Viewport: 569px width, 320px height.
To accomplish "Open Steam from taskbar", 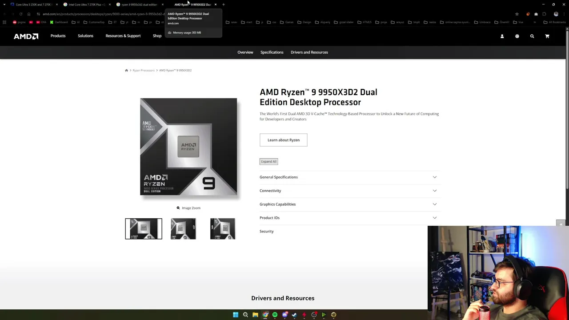I will click(294, 315).
